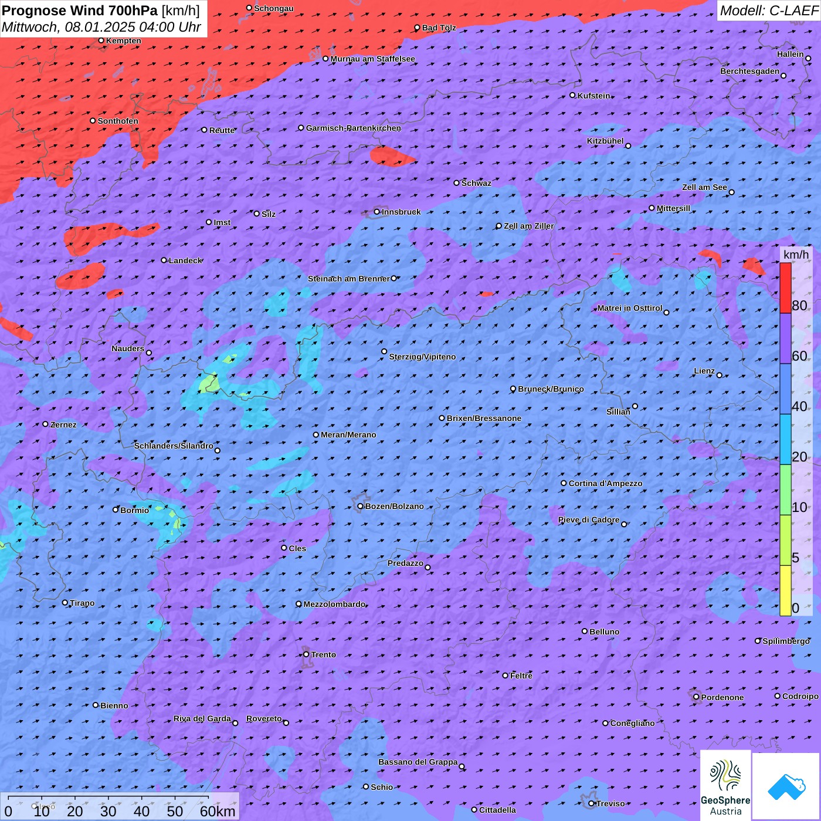Image resolution: width=821 pixels, height=821 pixels.
Task: Click the Treviso city label
Action: [610, 803]
